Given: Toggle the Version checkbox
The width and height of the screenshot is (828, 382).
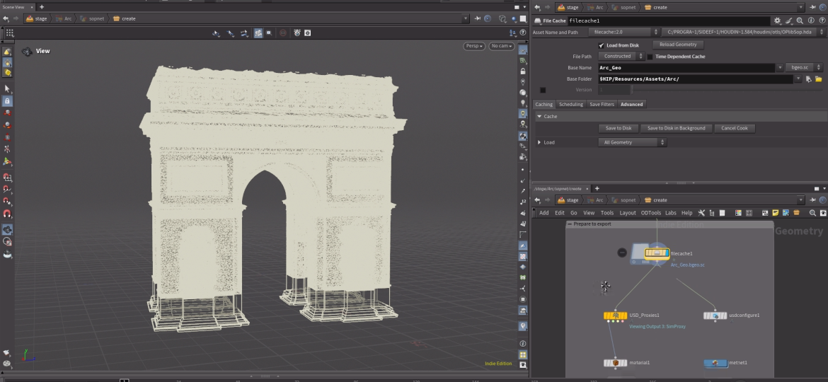Looking at the screenshot, I should (x=543, y=90).
